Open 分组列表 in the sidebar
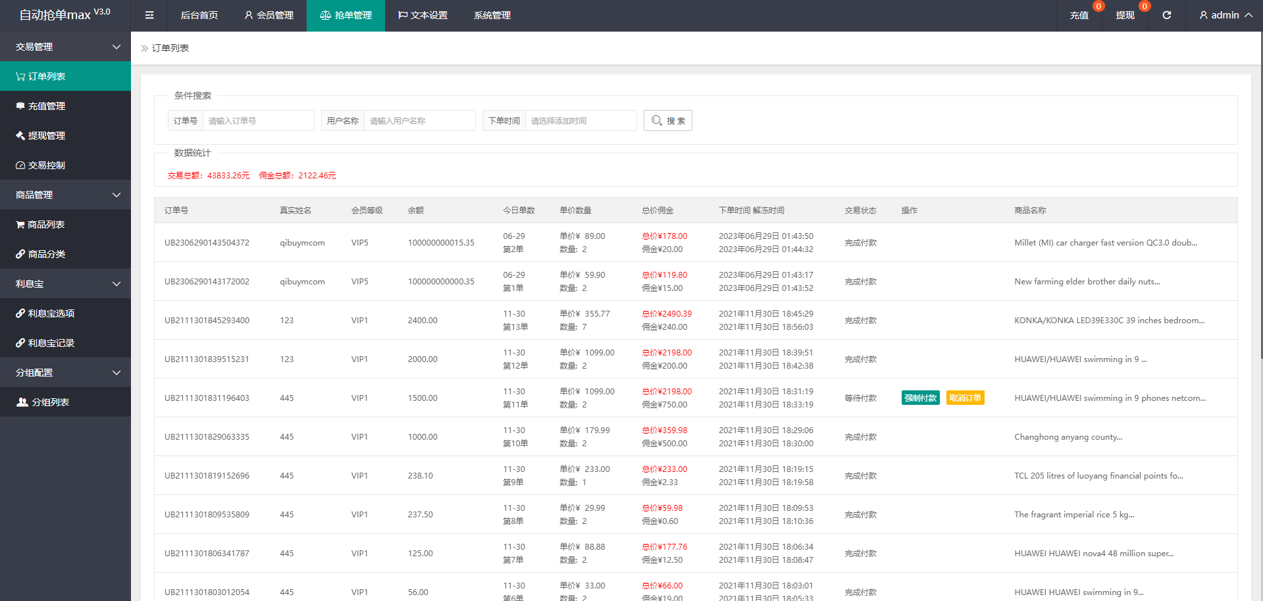This screenshot has width=1263, height=601. coord(50,402)
